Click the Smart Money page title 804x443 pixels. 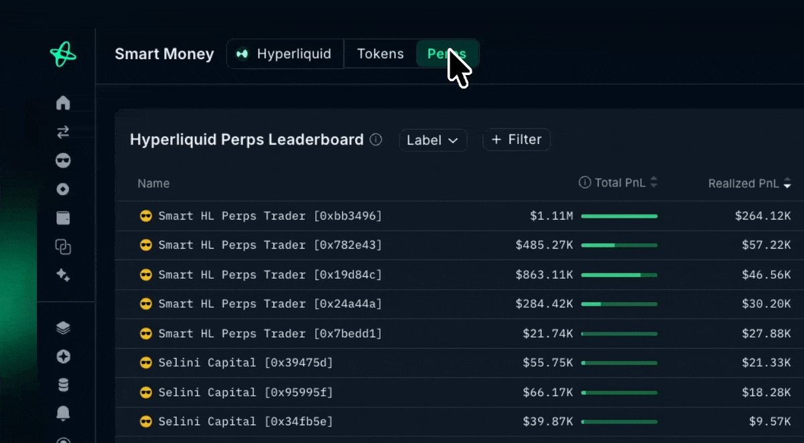coord(164,54)
